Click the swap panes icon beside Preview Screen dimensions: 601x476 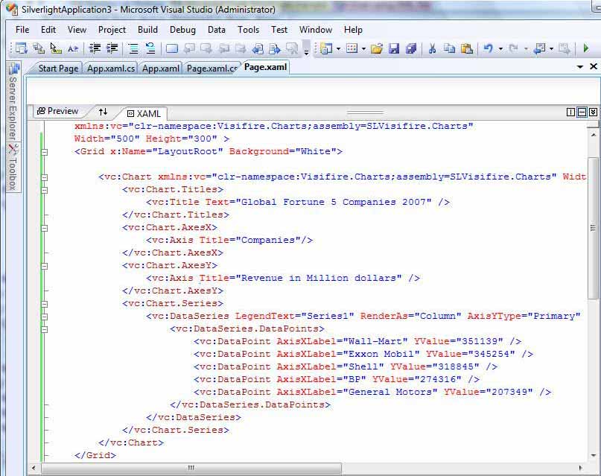[x=103, y=112]
